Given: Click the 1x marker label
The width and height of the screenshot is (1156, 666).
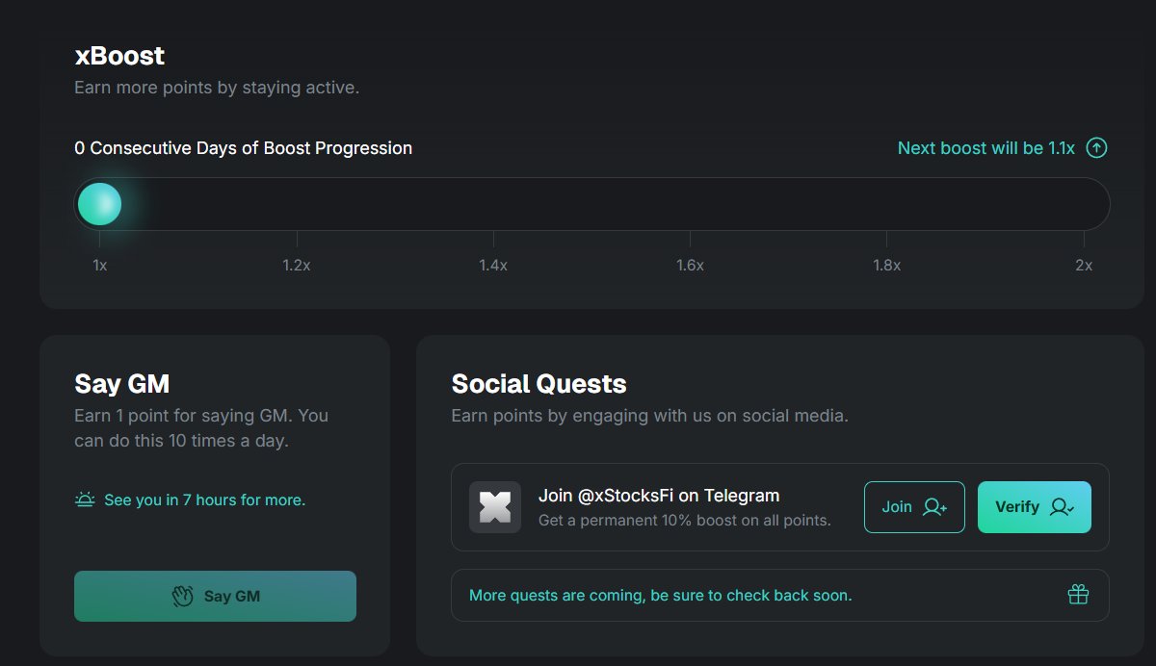Looking at the screenshot, I should [99, 266].
